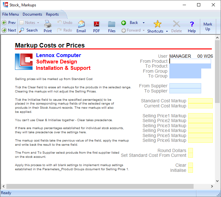This screenshot has height=197, width=221.
Task: Expand the Back dropdown arrow
Action: pyautogui.click(x=144, y=23)
